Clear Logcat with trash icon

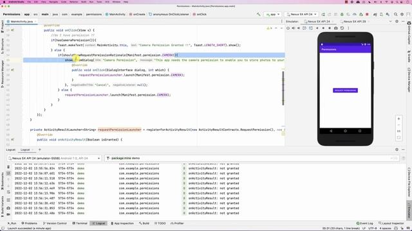pos(8,167)
